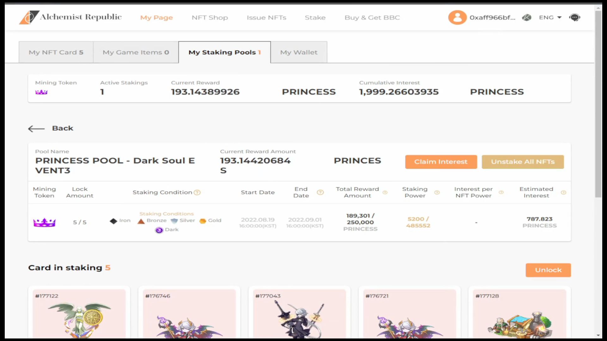Image resolution: width=607 pixels, height=341 pixels.
Task: Open staked card #176721
Action: point(409,313)
